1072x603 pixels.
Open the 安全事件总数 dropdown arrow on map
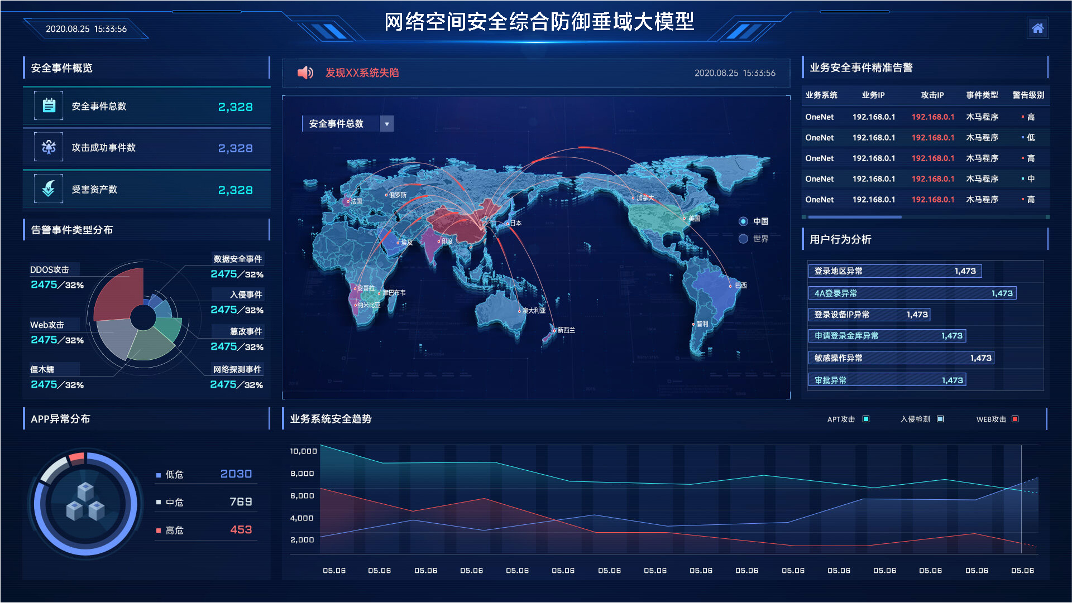point(387,124)
